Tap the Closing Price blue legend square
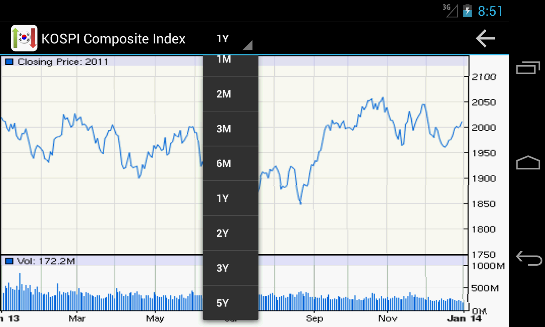This screenshot has width=545, height=327. pyautogui.click(x=9, y=62)
